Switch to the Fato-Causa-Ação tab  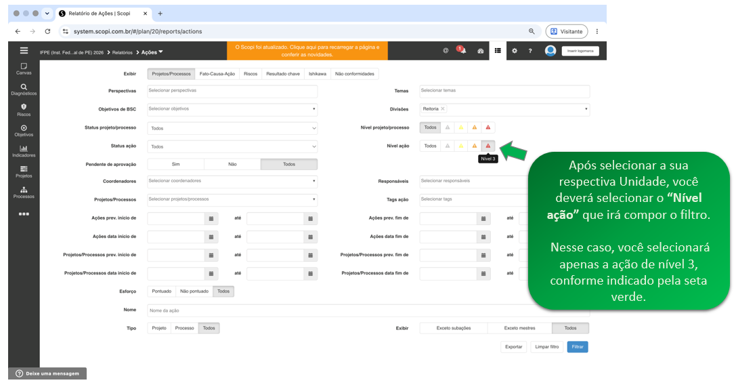pyautogui.click(x=217, y=74)
